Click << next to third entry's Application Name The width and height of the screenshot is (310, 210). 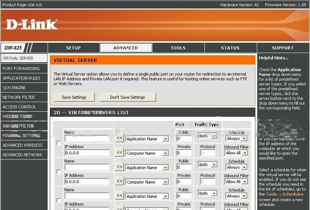(x=120, y=195)
